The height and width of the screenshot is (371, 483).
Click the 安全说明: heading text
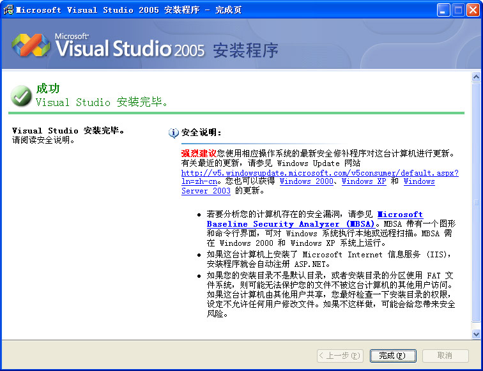pos(201,133)
